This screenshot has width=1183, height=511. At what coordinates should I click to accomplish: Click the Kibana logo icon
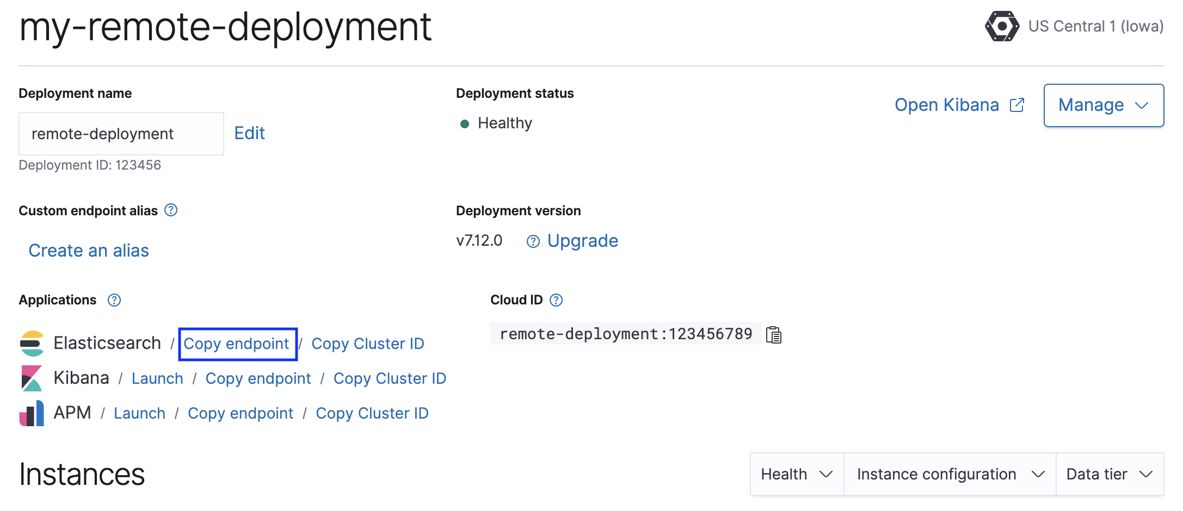tap(32, 378)
